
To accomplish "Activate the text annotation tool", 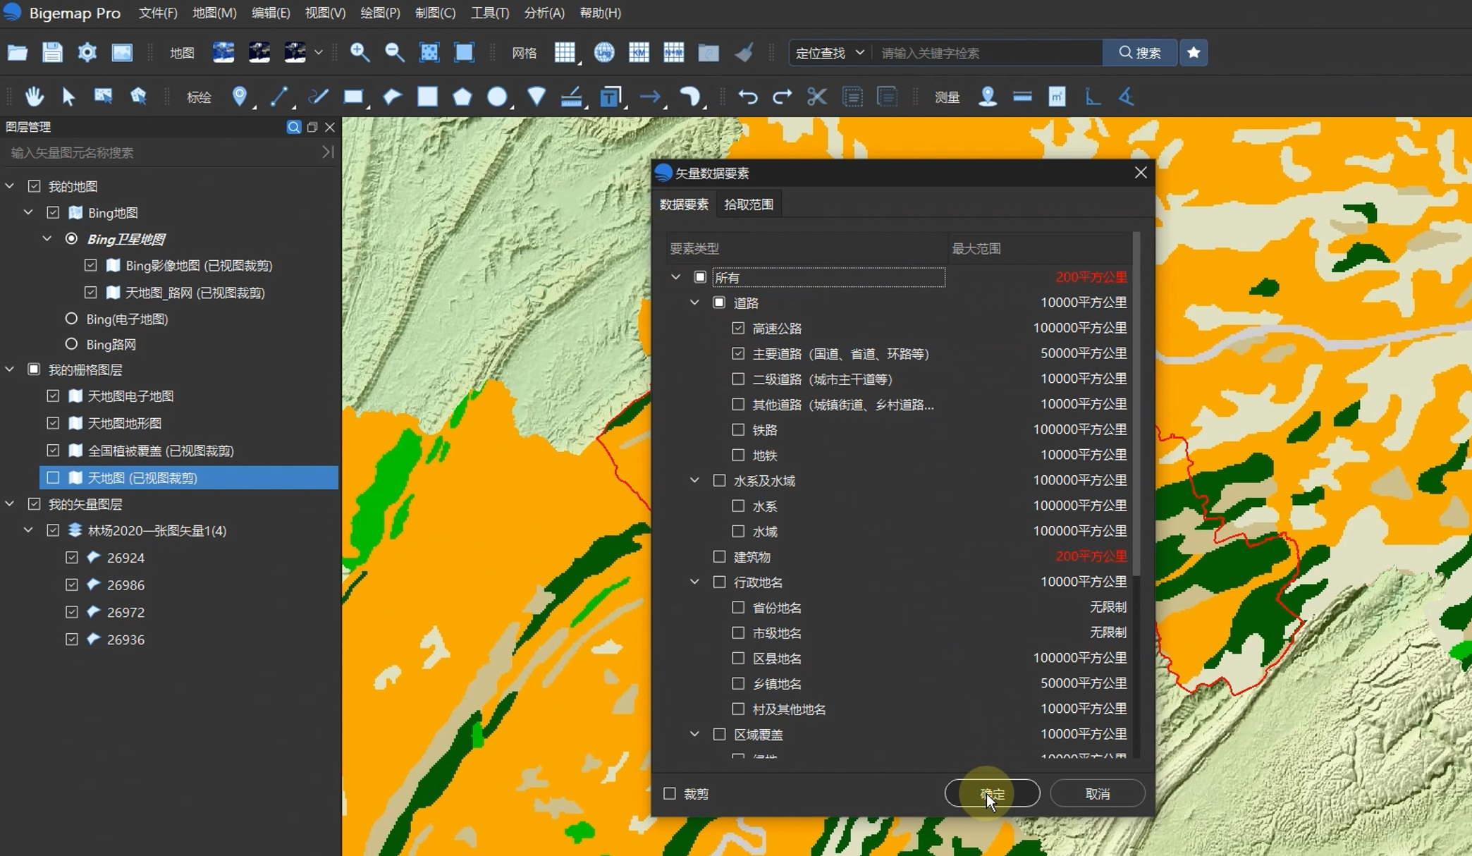I will pos(611,97).
